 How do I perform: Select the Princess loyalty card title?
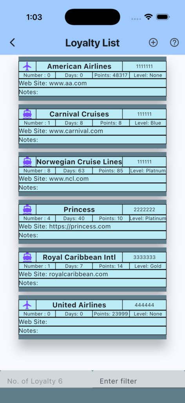tap(79, 209)
